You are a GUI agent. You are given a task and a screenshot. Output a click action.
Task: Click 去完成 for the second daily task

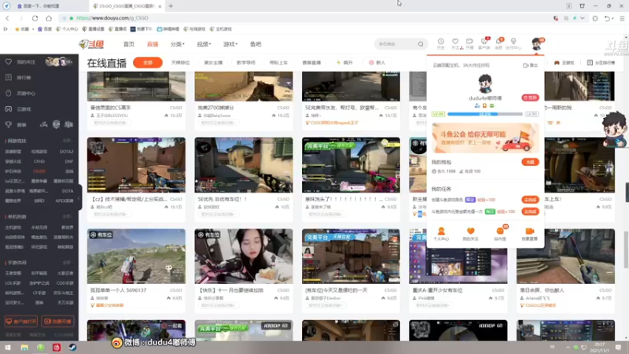click(x=530, y=212)
